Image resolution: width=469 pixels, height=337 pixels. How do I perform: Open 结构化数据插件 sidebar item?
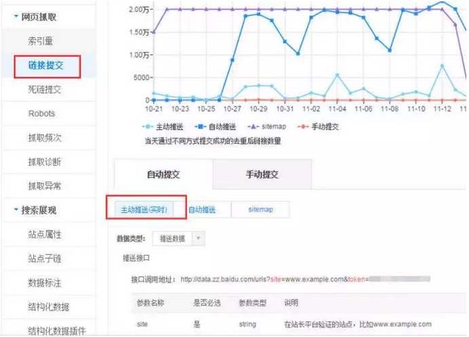tap(57, 331)
